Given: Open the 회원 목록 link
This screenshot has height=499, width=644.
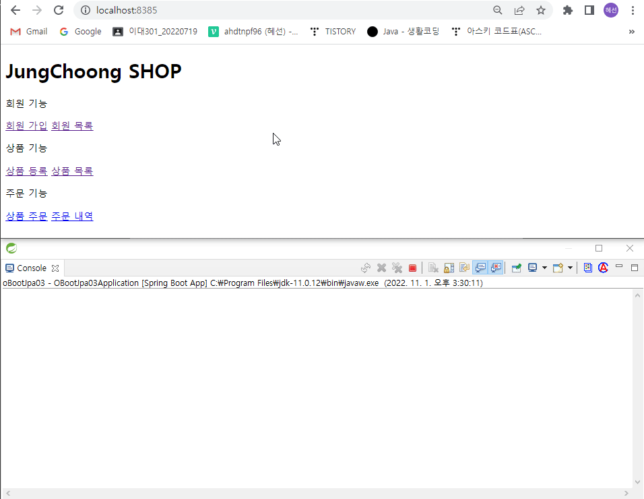Looking at the screenshot, I should pos(72,126).
